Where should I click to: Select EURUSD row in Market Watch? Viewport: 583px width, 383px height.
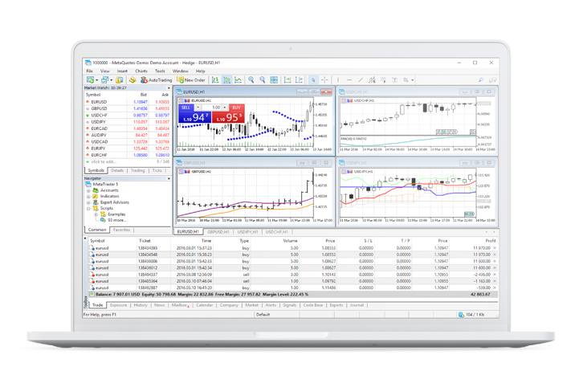[x=128, y=102]
